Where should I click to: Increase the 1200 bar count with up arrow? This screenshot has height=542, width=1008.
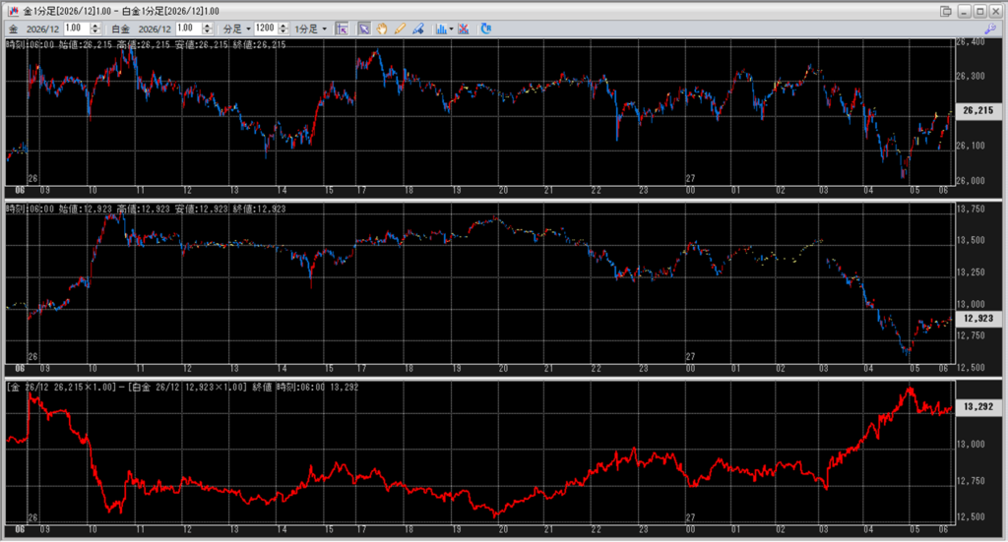[283, 26]
